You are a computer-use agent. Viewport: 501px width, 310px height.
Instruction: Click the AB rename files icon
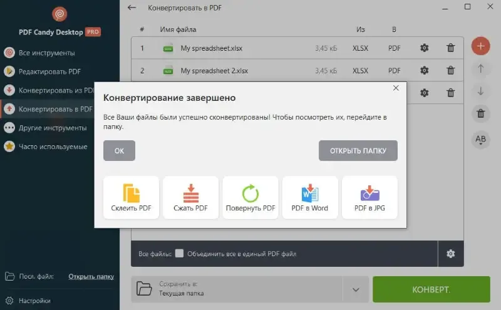point(480,139)
